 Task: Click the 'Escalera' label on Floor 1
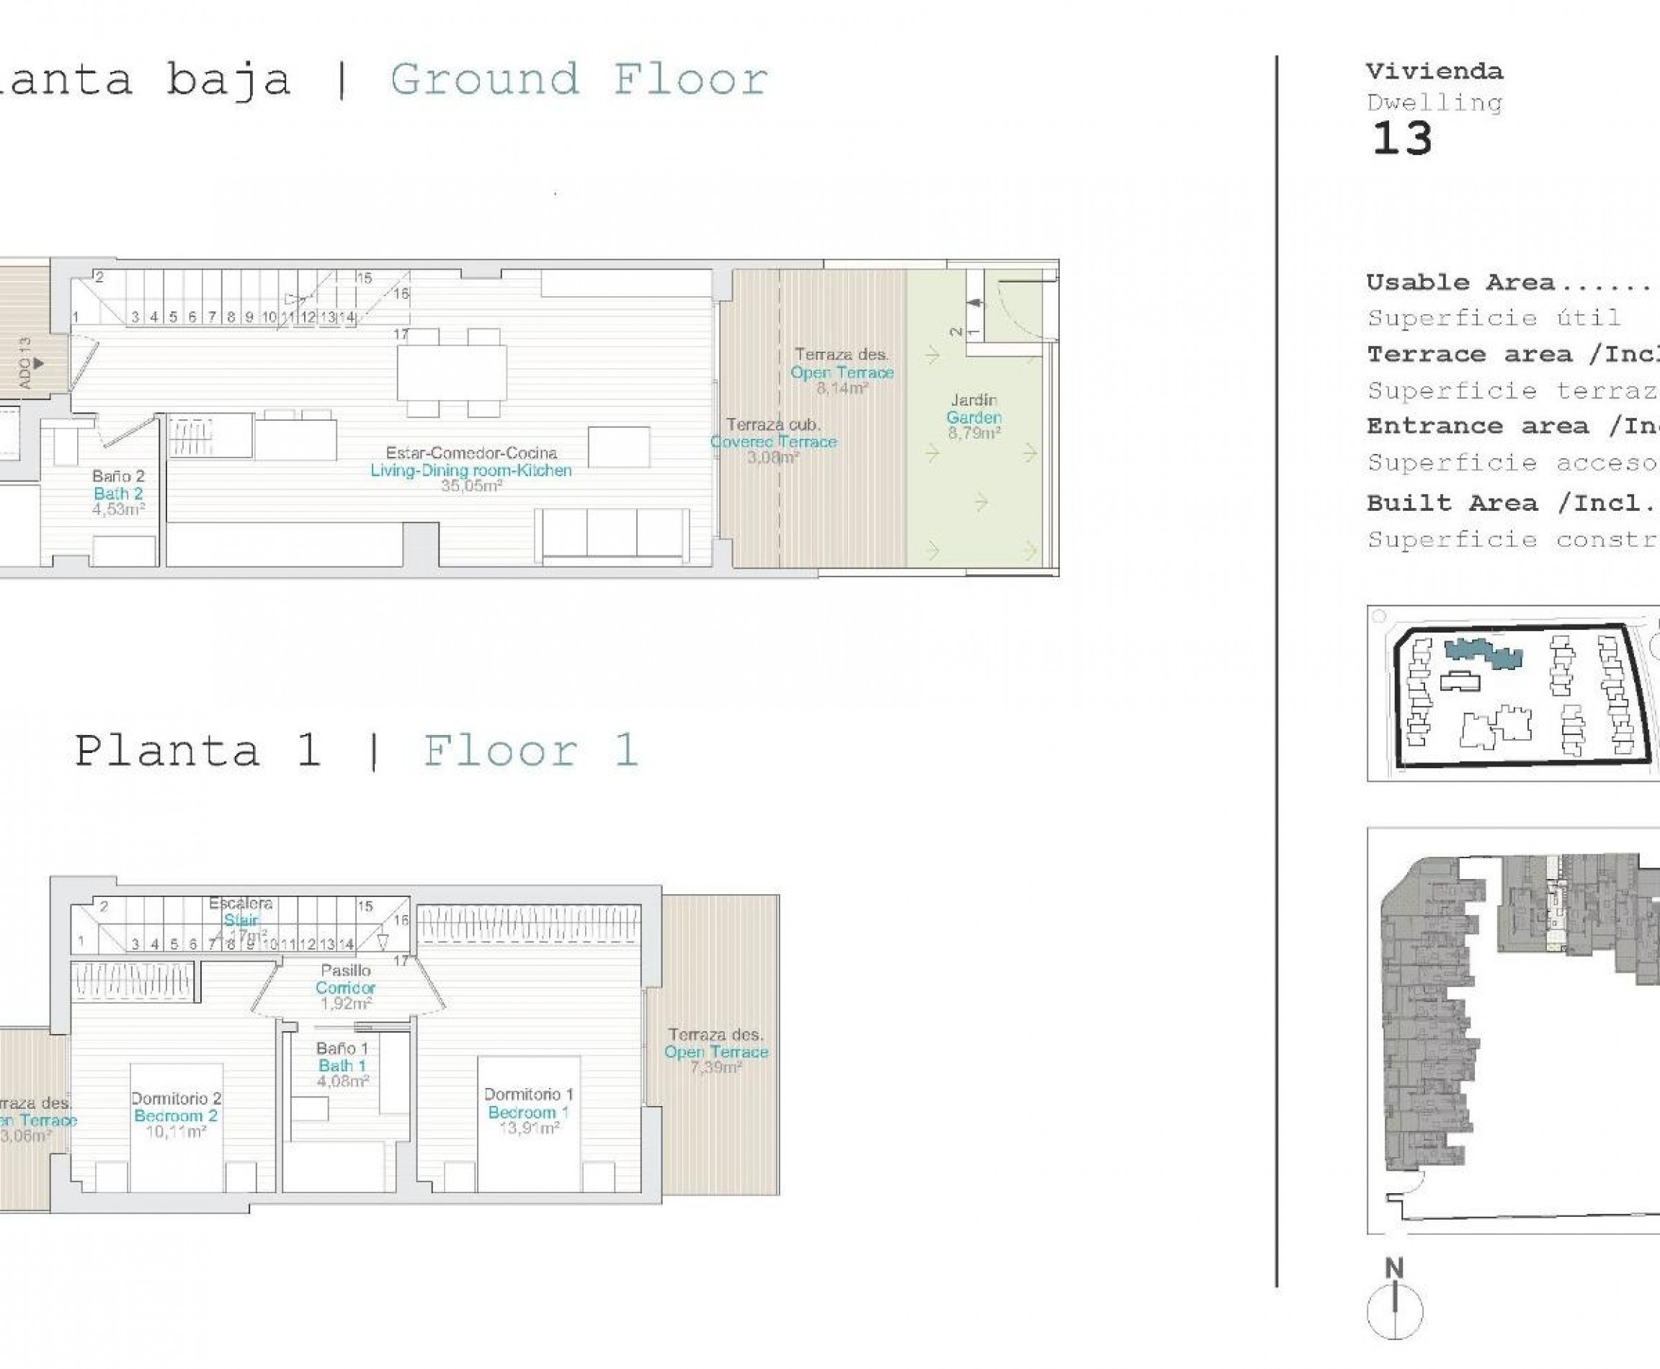point(241,903)
